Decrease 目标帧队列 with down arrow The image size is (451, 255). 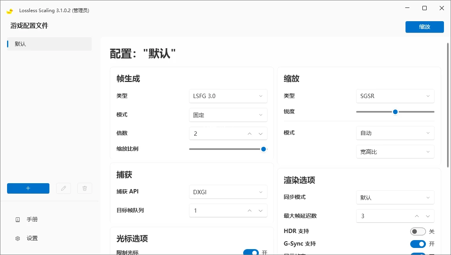[260, 211]
